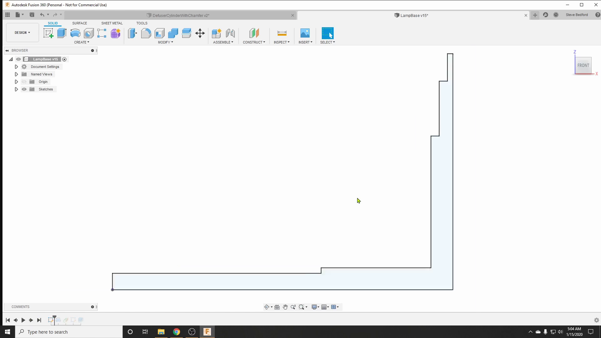Open the CREATE dropdown menu

(x=81, y=42)
